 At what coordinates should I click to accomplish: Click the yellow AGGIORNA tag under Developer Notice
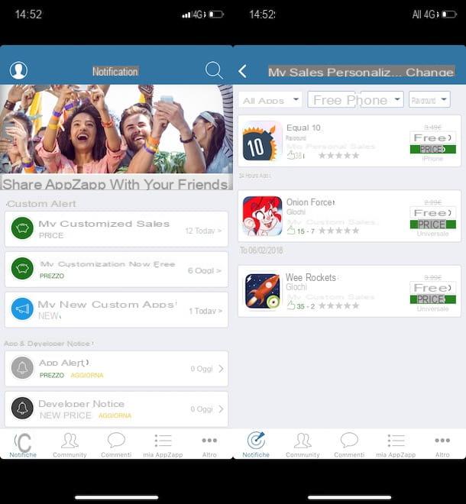point(115,415)
